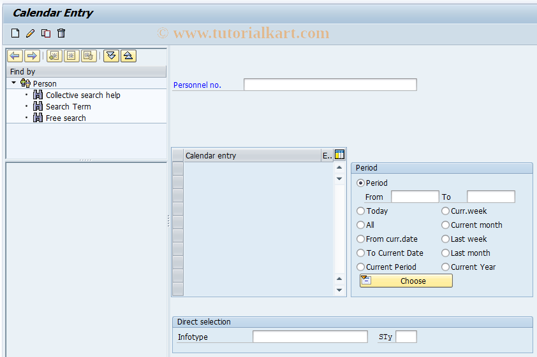This screenshot has width=537, height=357.
Task: Click the Infotype input field
Action: (x=310, y=337)
